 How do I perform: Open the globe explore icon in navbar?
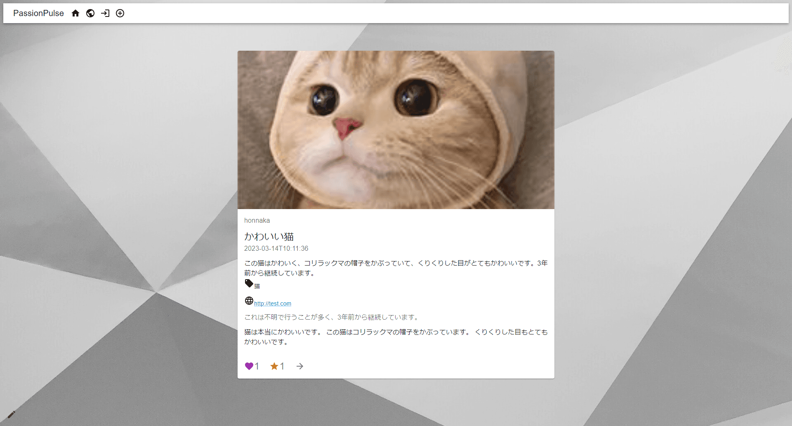coord(90,13)
